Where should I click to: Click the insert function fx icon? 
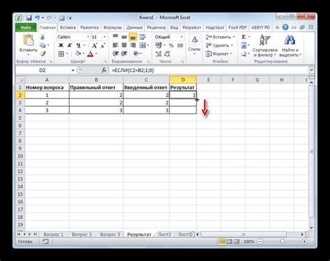(x=104, y=70)
